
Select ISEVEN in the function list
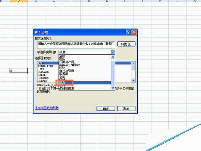pos(43,81)
